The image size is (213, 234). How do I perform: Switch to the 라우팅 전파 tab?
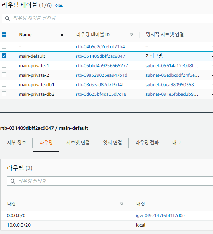click(x=147, y=143)
